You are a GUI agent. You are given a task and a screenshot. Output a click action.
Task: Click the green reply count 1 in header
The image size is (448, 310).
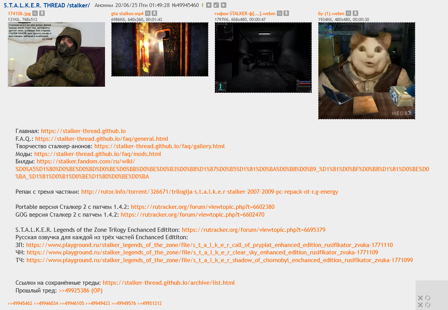click(x=202, y=5)
